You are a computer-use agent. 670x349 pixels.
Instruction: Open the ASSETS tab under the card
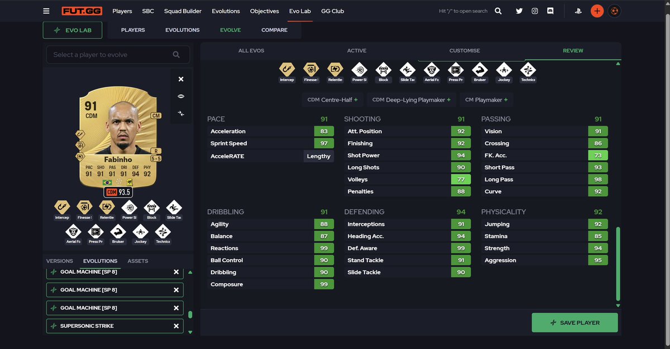(138, 261)
